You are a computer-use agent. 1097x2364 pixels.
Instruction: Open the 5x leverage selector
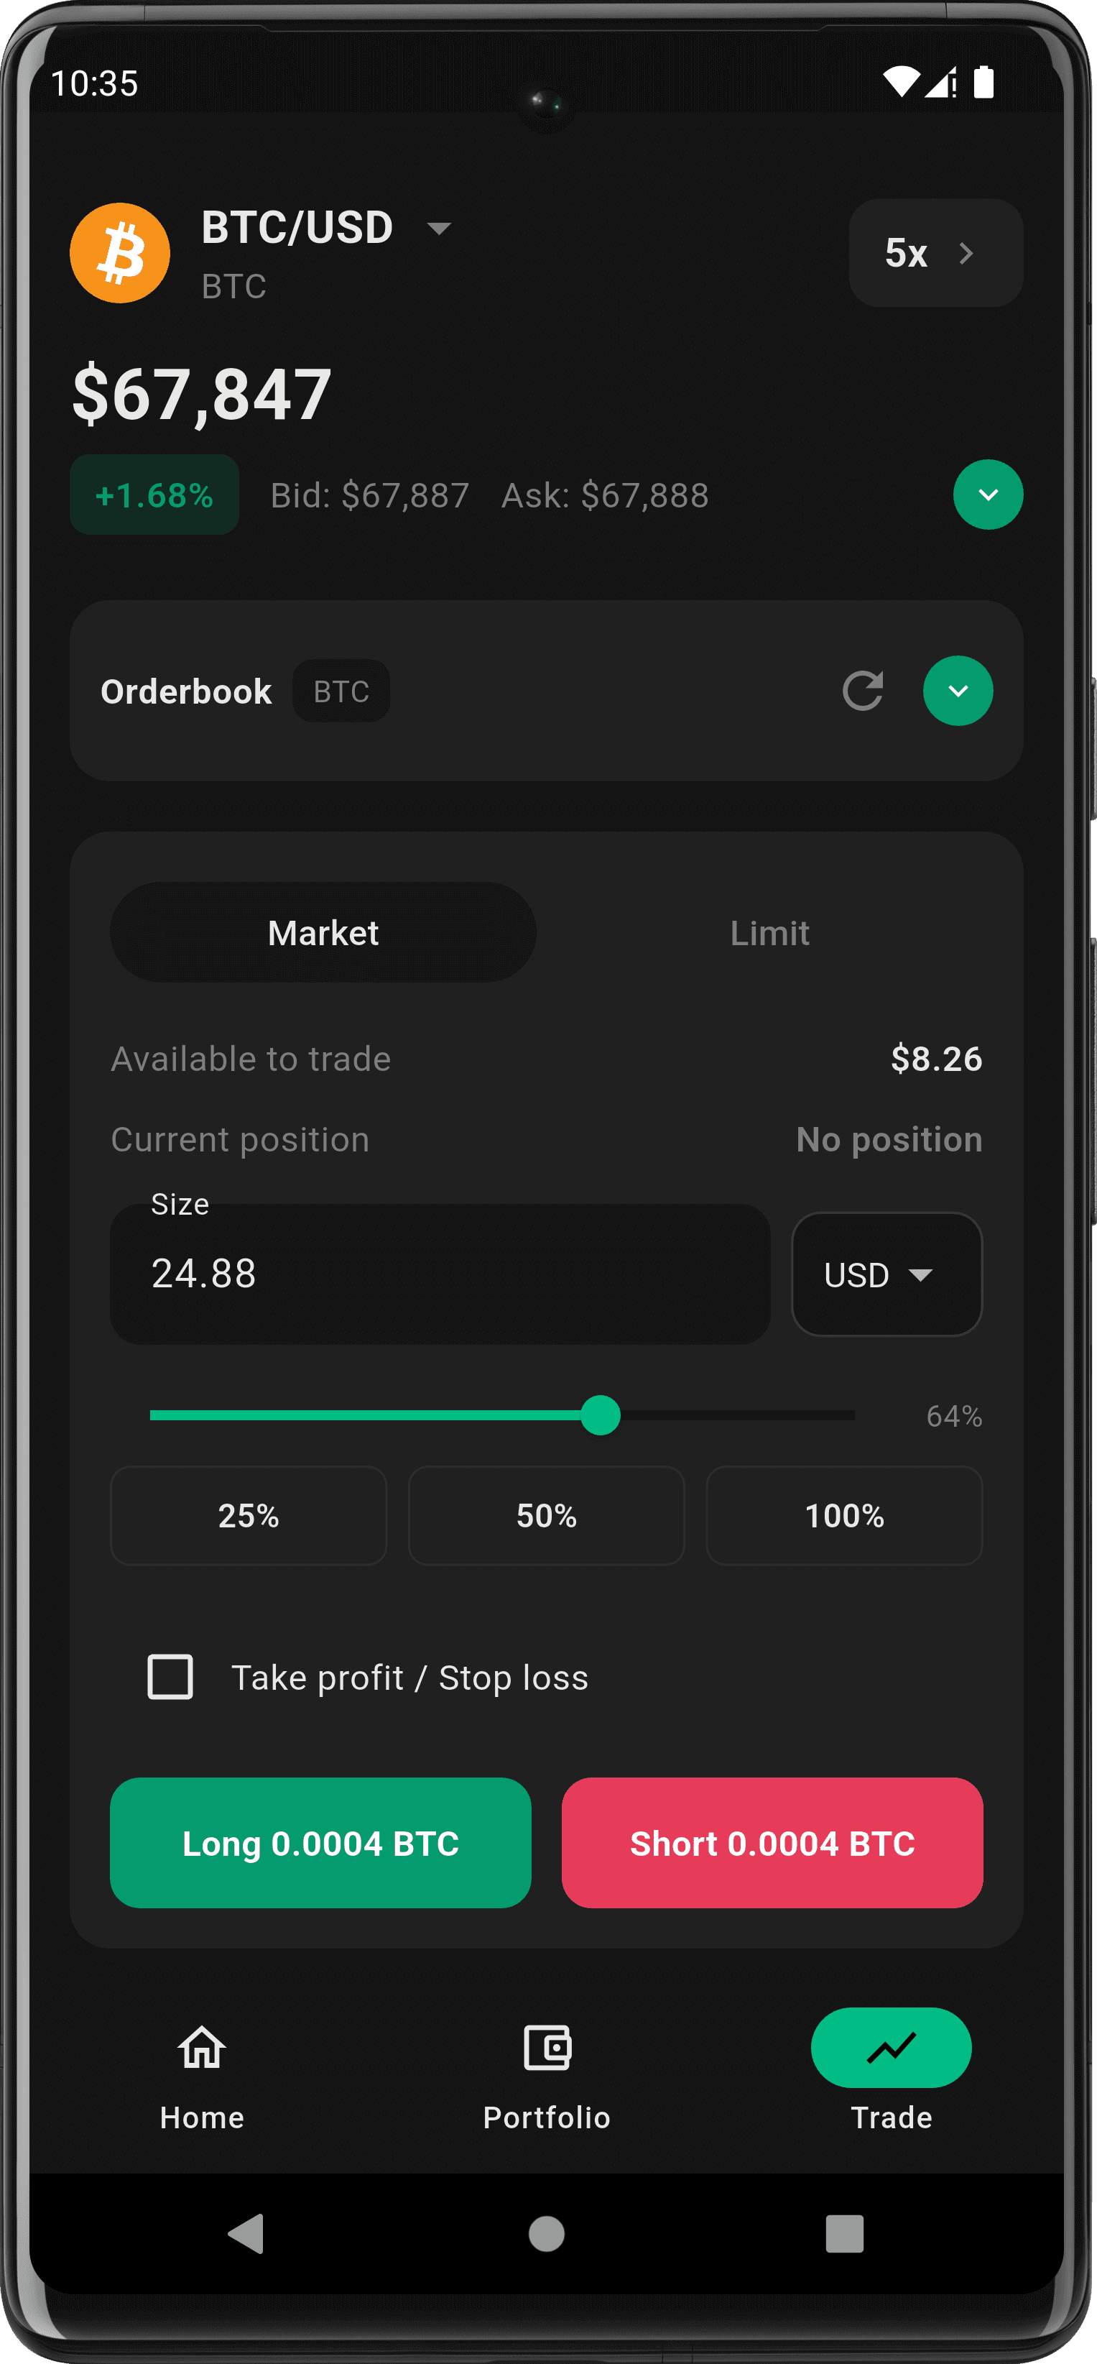pos(935,253)
